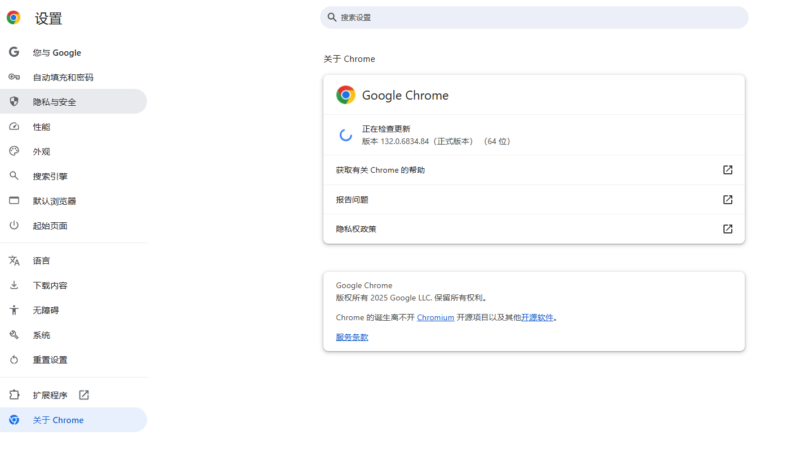This screenshot has height=449, width=800.
Task: Open 系统 settings page
Action: (x=73, y=335)
